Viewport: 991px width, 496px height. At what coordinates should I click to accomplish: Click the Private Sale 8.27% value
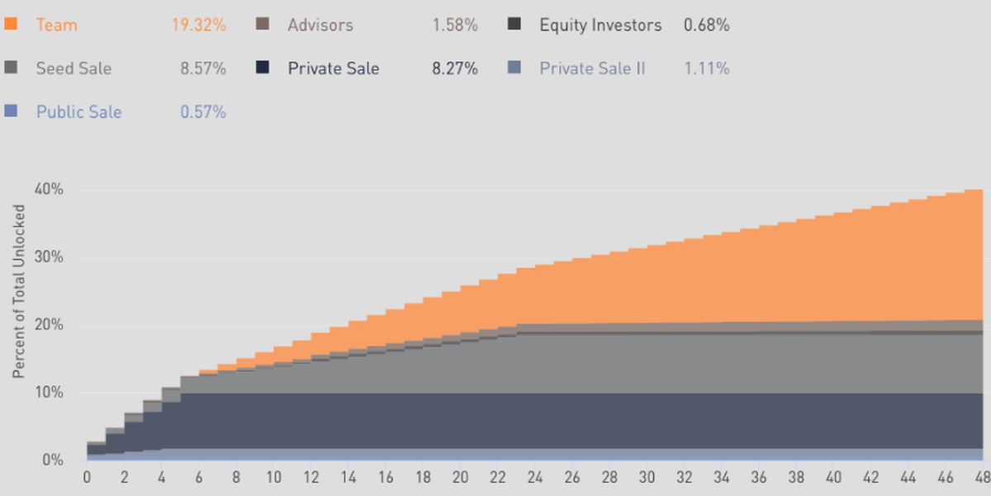[454, 68]
